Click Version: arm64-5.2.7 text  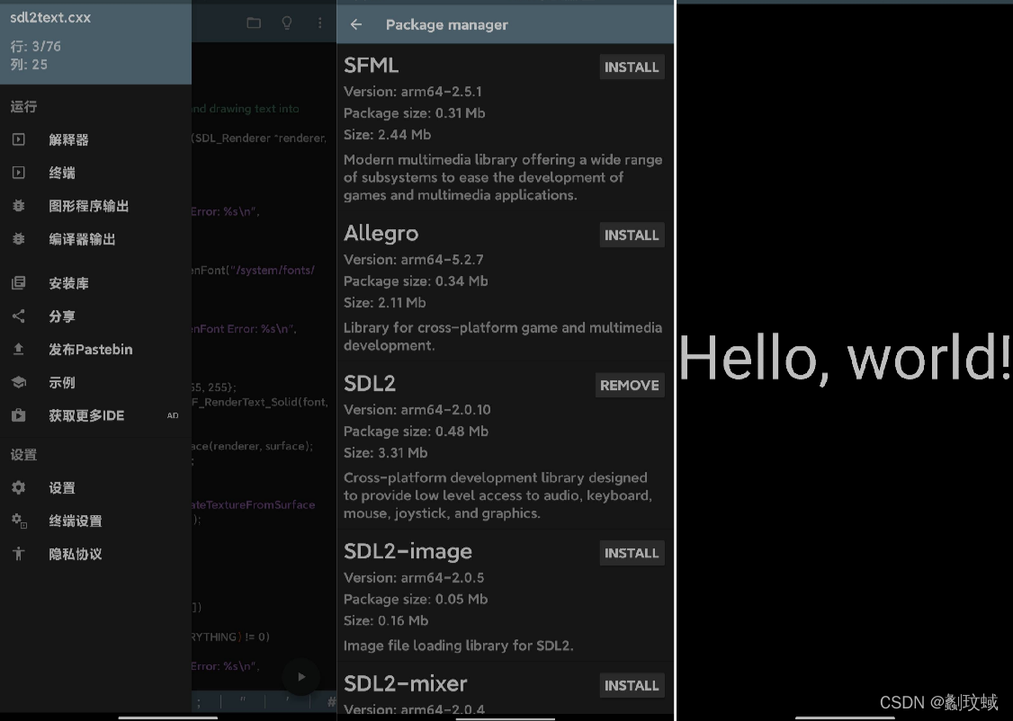(414, 260)
